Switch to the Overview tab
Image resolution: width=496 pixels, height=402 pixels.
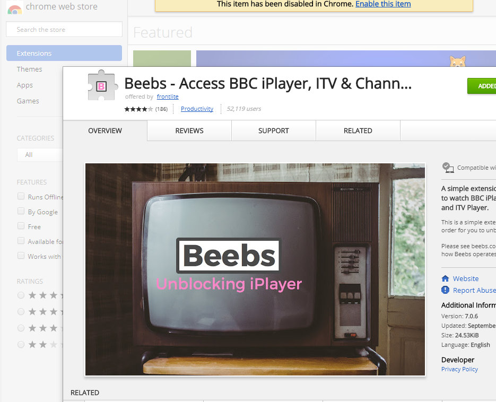(105, 130)
